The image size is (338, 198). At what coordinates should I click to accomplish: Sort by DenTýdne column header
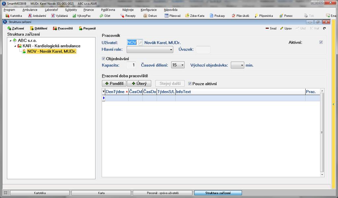117,91
